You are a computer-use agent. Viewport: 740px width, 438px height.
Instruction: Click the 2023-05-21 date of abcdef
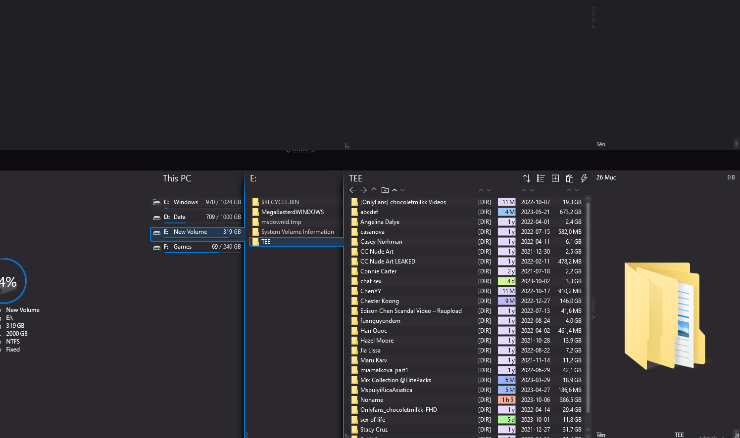(x=535, y=212)
